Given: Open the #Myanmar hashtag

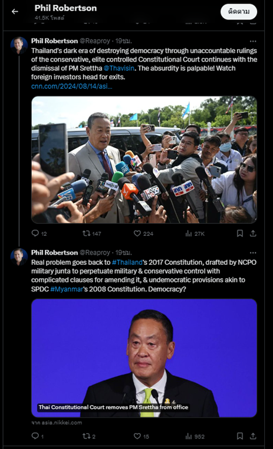Looking at the screenshot, I should pyautogui.click(x=67, y=289).
